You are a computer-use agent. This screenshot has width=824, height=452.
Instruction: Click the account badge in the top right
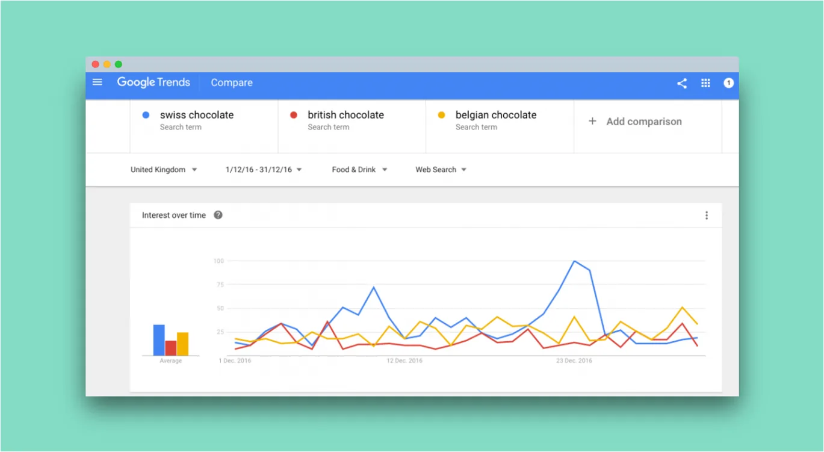click(728, 83)
